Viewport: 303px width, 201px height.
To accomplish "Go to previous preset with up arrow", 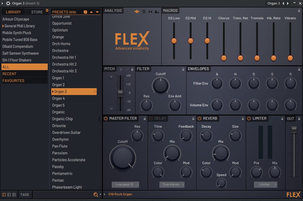I will pyautogui.click(x=91, y=12).
